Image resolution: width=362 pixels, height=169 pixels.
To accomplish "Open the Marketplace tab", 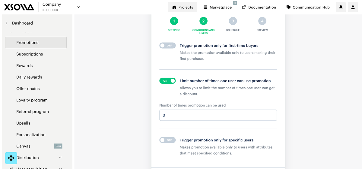I will click(x=218, y=7).
